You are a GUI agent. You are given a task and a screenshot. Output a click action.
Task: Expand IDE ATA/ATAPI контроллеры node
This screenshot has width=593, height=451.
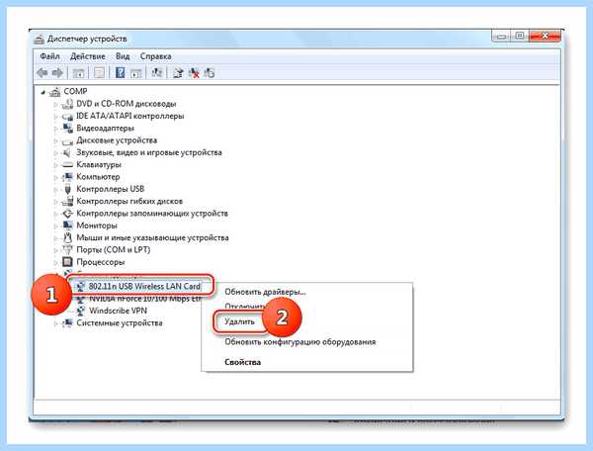pos(55,117)
